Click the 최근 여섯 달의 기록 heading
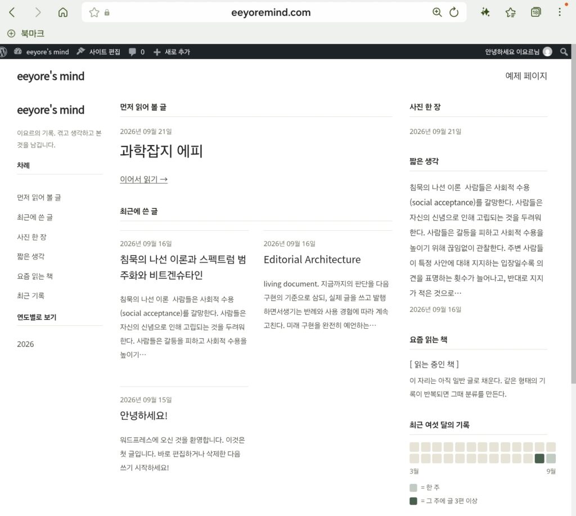576x516 pixels. coord(439,425)
